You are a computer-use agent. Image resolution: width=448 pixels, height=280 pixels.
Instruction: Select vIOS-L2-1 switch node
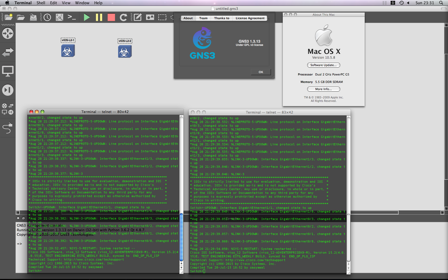coord(68,51)
